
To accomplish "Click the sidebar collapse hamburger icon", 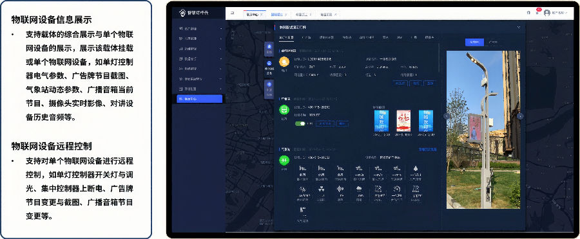I will pos(232,13).
